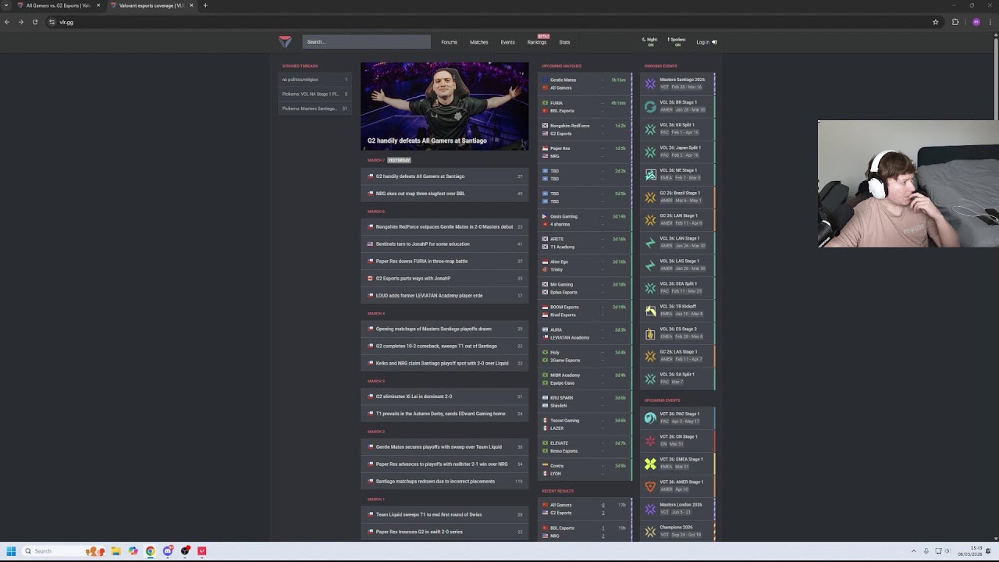Open 'NRG ekes out map three slugfest over BBL'
This screenshot has height=562, width=999.
[x=445, y=194]
